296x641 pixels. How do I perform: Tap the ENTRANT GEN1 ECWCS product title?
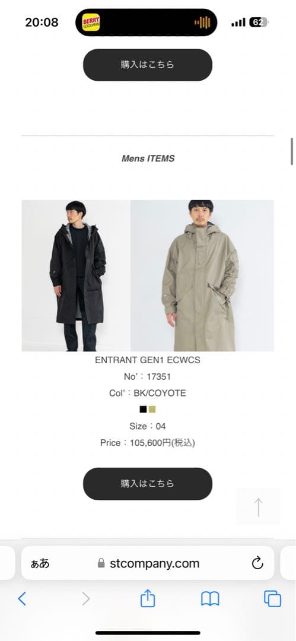tap(148, 360)
